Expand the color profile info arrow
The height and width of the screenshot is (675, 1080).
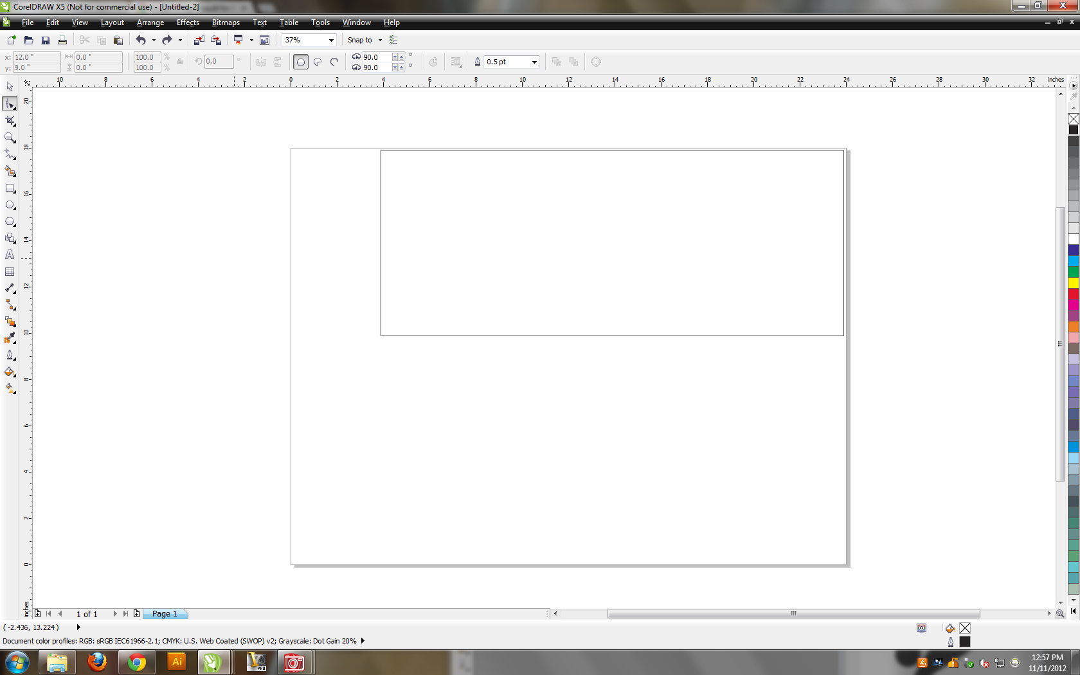coord(363,641)
